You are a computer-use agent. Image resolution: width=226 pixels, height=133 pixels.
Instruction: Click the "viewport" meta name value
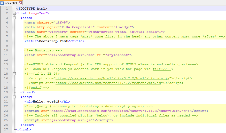[58, 32]
